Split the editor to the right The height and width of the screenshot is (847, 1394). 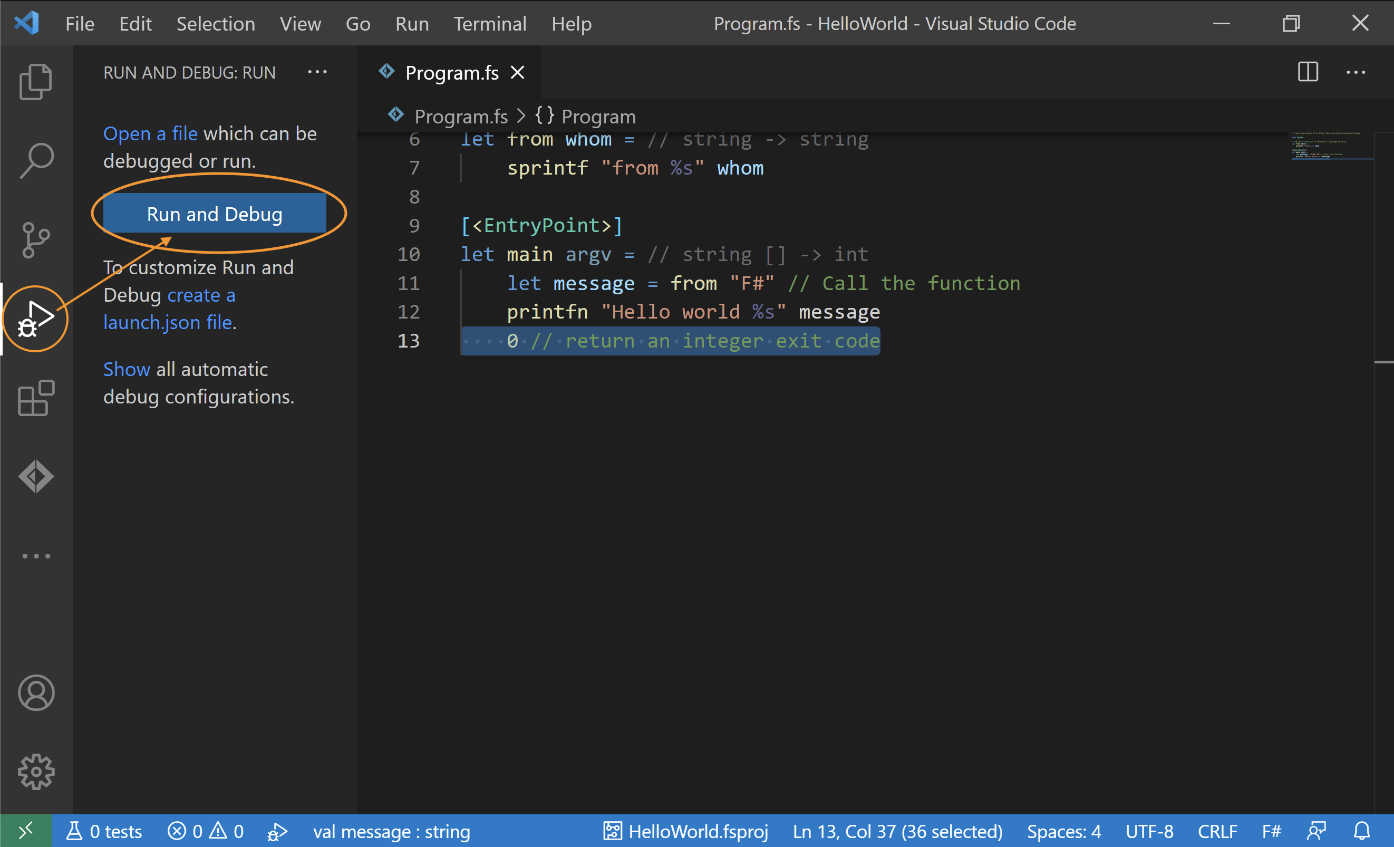[x=1308, y=72]
